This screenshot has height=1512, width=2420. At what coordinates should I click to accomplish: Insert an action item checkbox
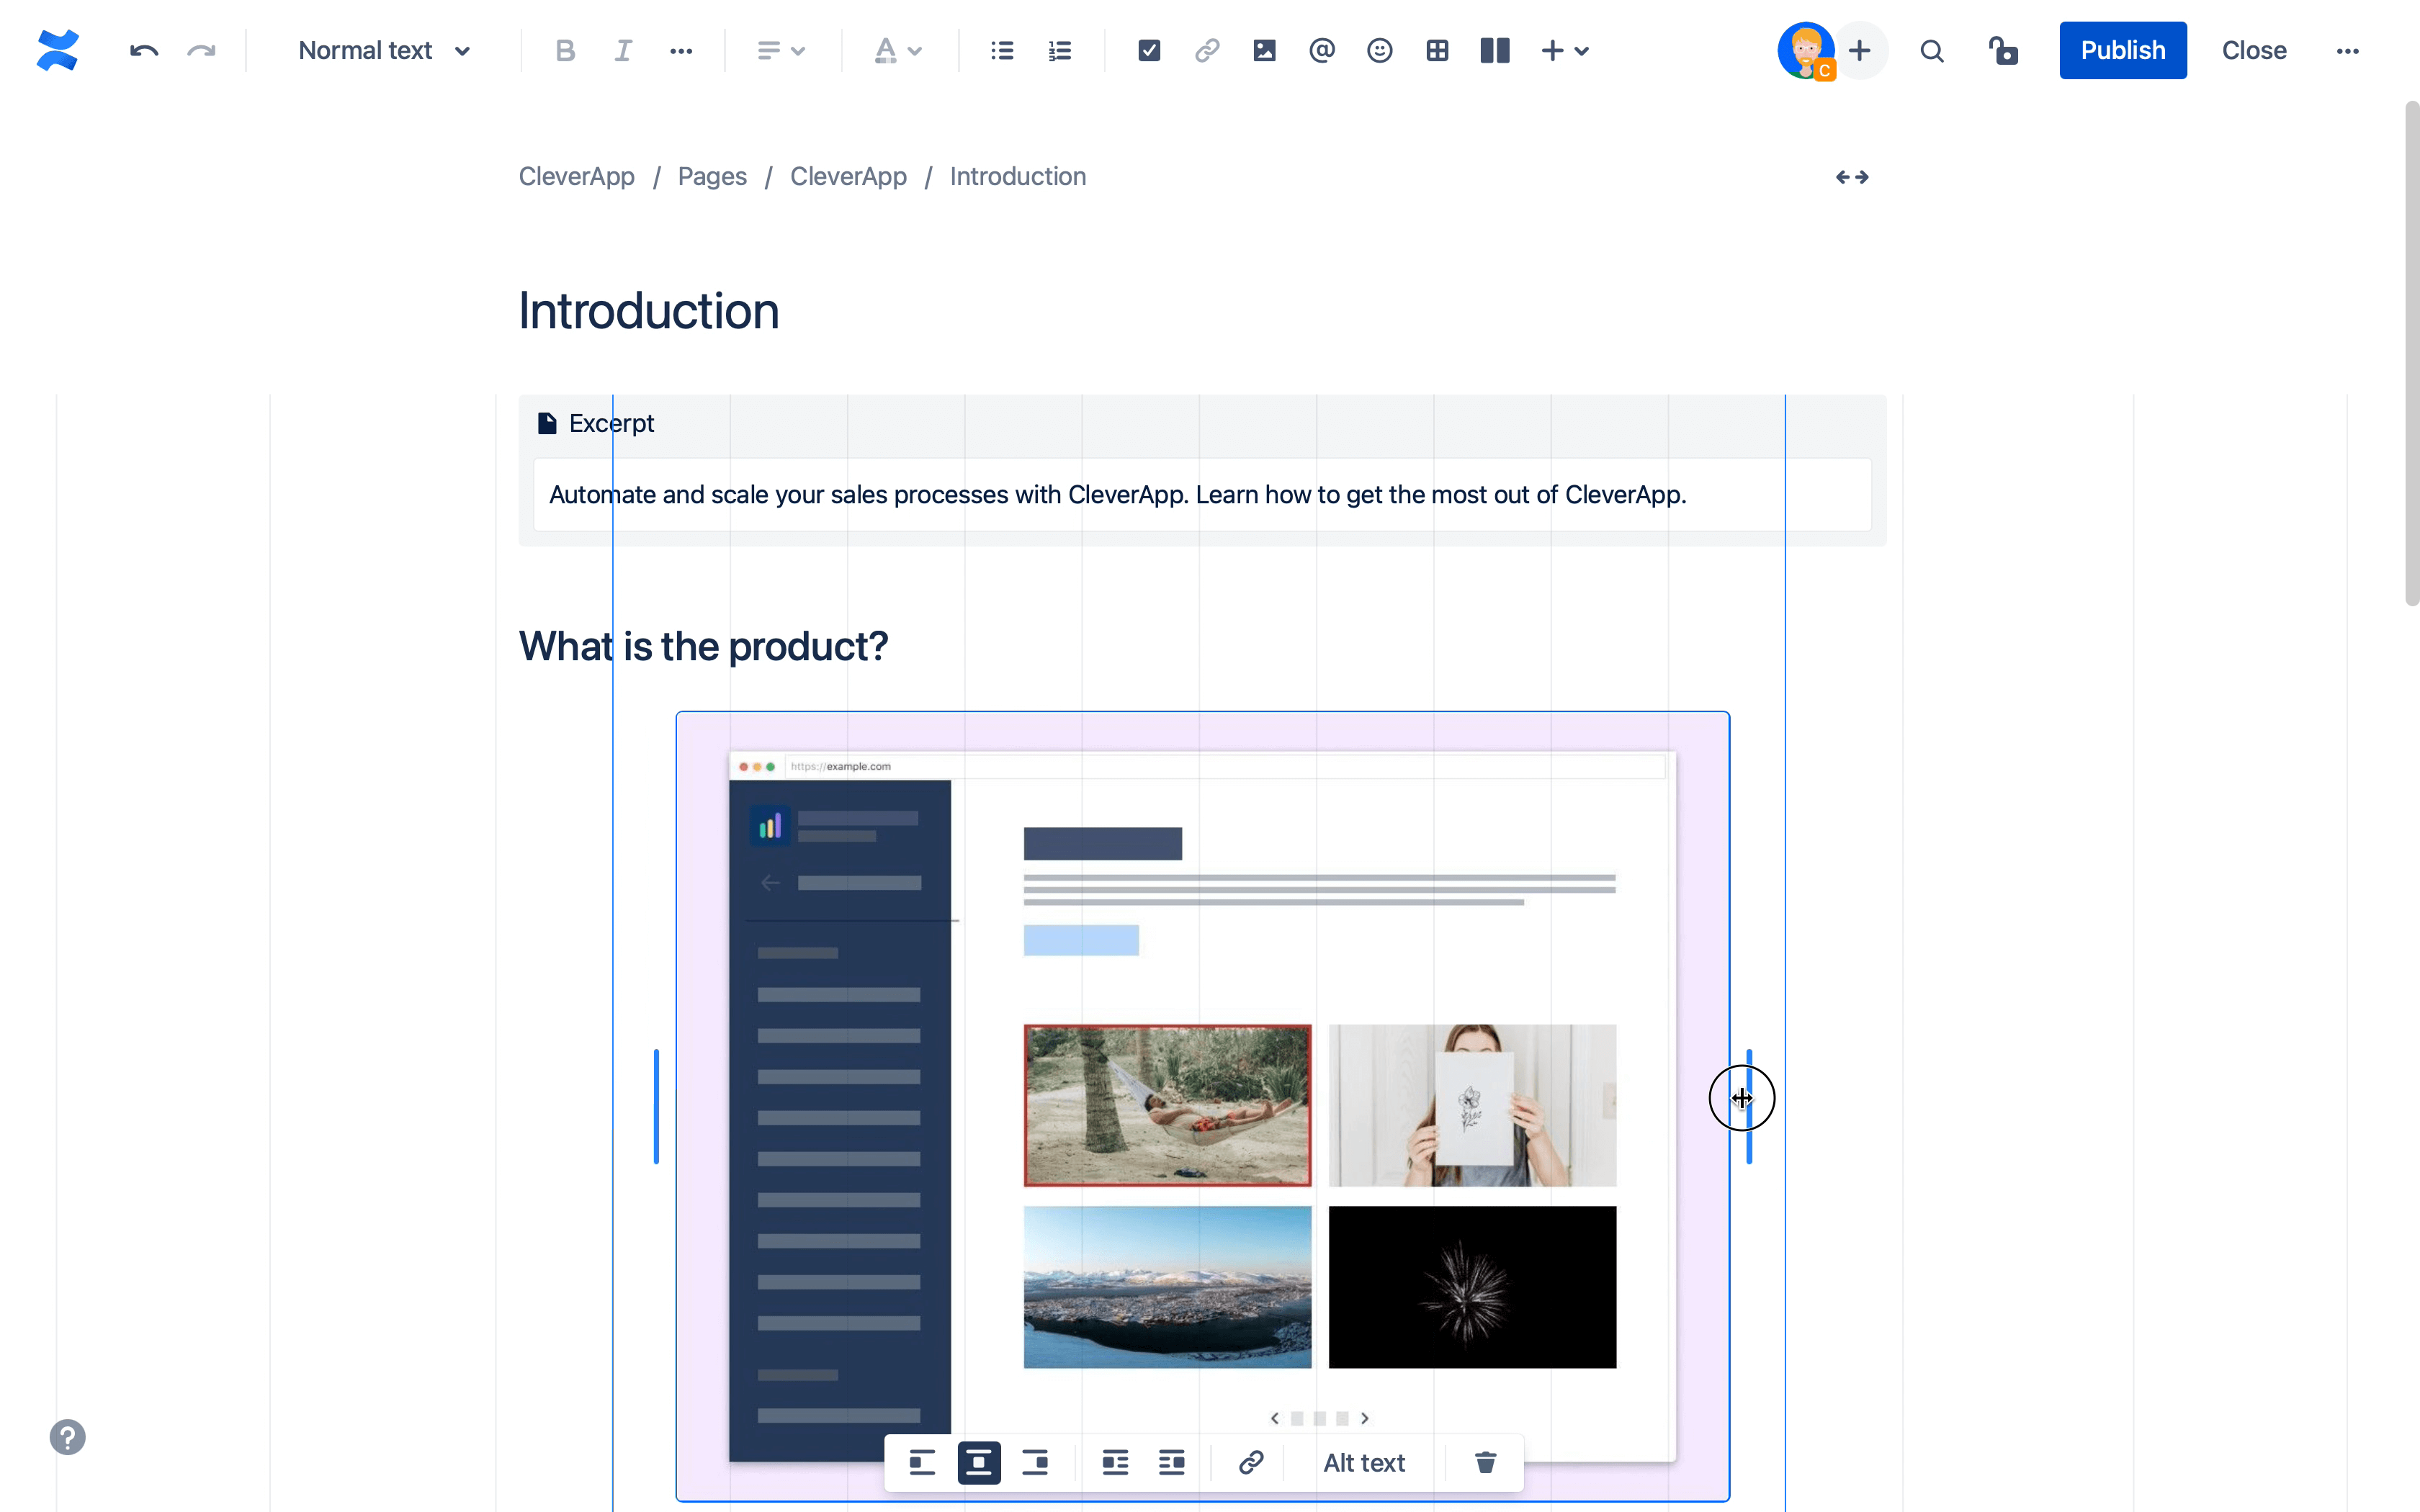coord(1149,51)
